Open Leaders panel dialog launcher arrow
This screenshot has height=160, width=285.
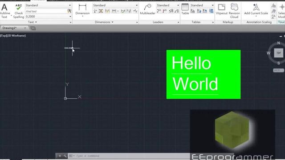click(178, 22)
